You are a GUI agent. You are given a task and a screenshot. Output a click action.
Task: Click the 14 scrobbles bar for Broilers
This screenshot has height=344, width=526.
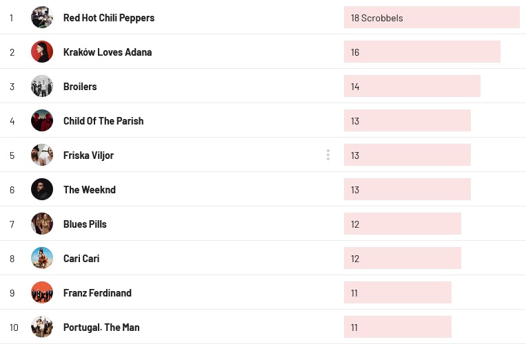tap(412, 87)
